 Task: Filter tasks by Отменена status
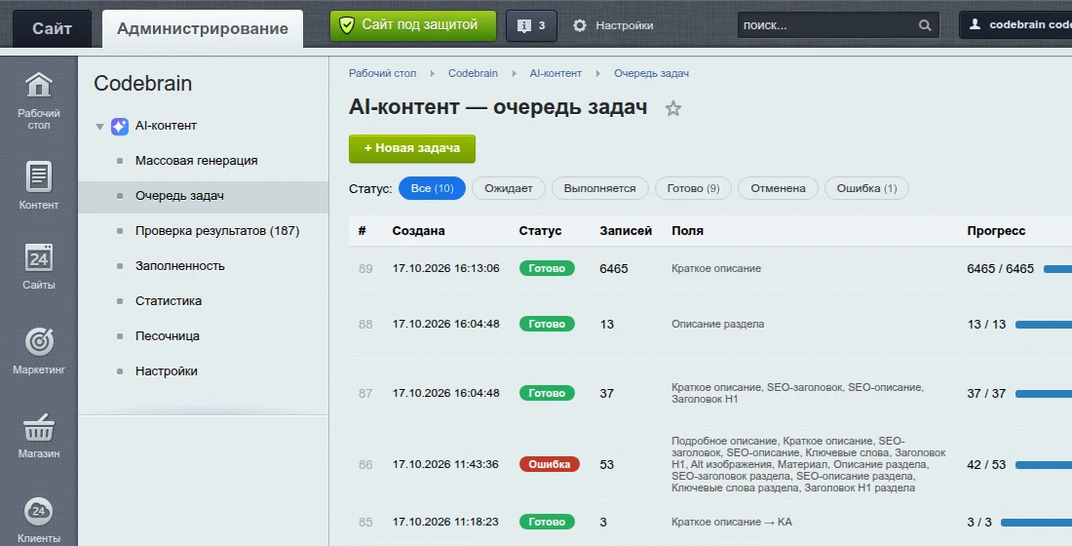pyautogui.click(x=778, y=188)
